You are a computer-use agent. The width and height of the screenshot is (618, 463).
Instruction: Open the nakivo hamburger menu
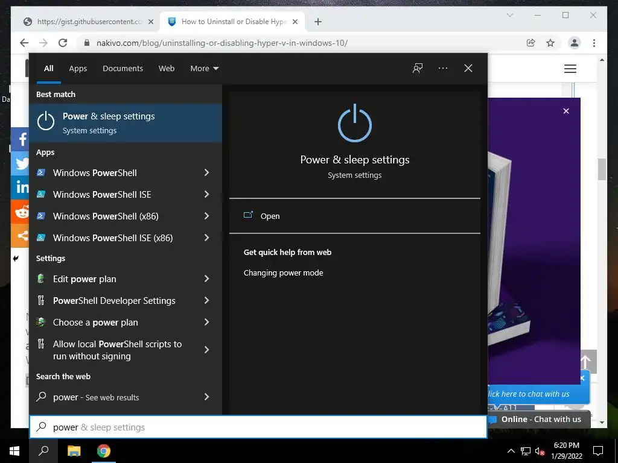(x=570, y=69)
